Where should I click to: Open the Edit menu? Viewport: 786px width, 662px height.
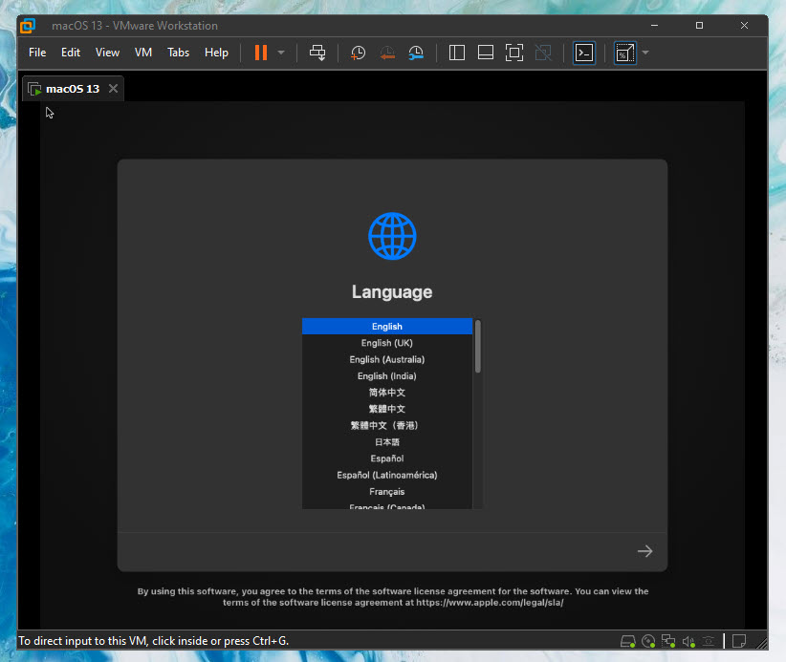click(x=71, y=53)
